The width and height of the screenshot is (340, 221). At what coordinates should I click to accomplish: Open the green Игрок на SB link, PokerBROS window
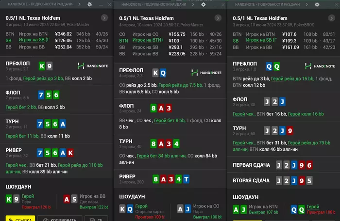[261, 40]
